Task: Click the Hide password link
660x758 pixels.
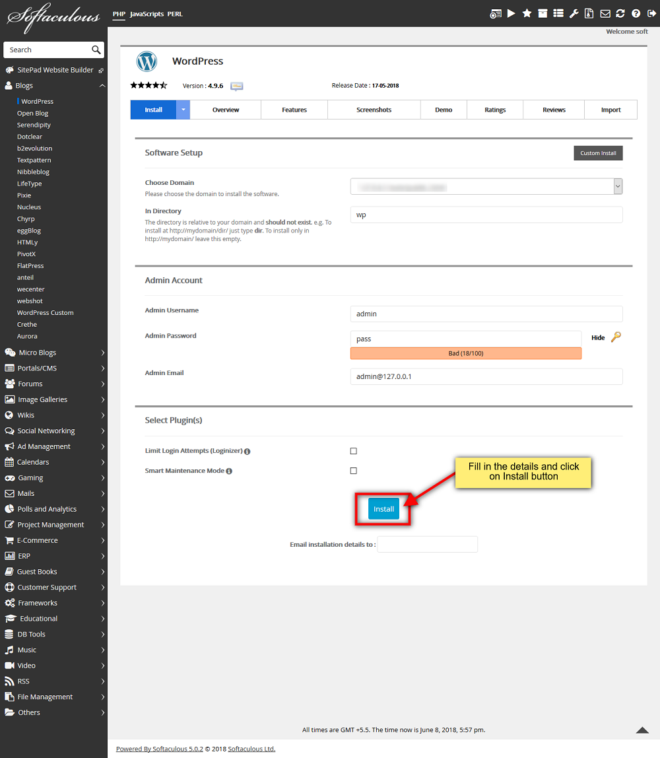Action: [x=598, y=337]
